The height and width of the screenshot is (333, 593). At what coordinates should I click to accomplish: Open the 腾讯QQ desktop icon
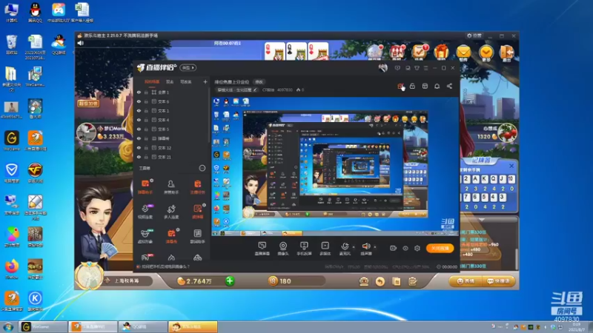[35, 12]
